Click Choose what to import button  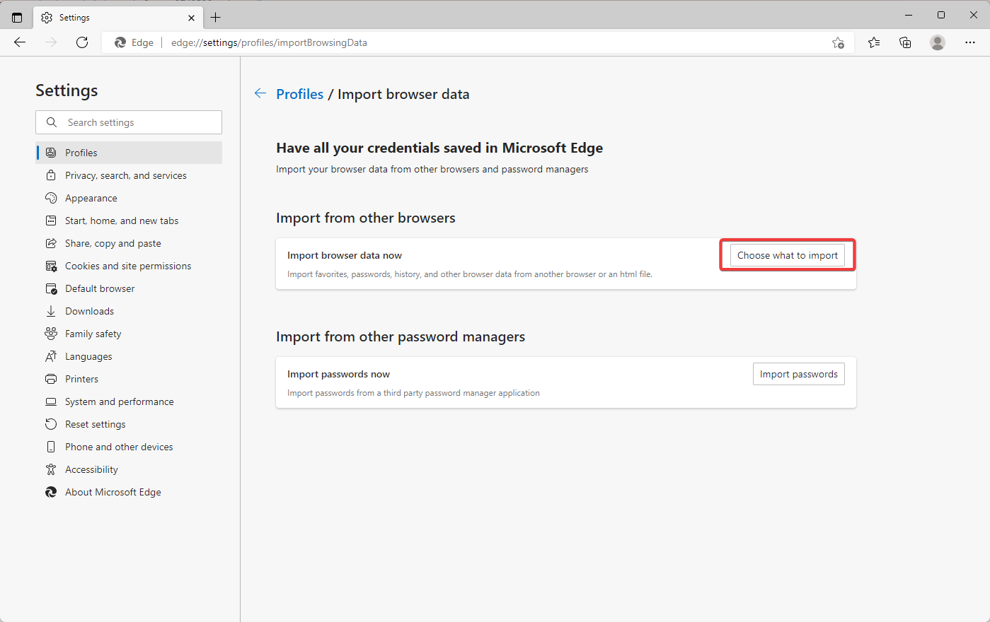click(787, 255)
